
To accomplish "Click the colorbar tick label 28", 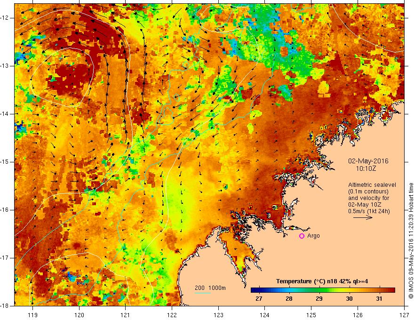I will [289, 299].
